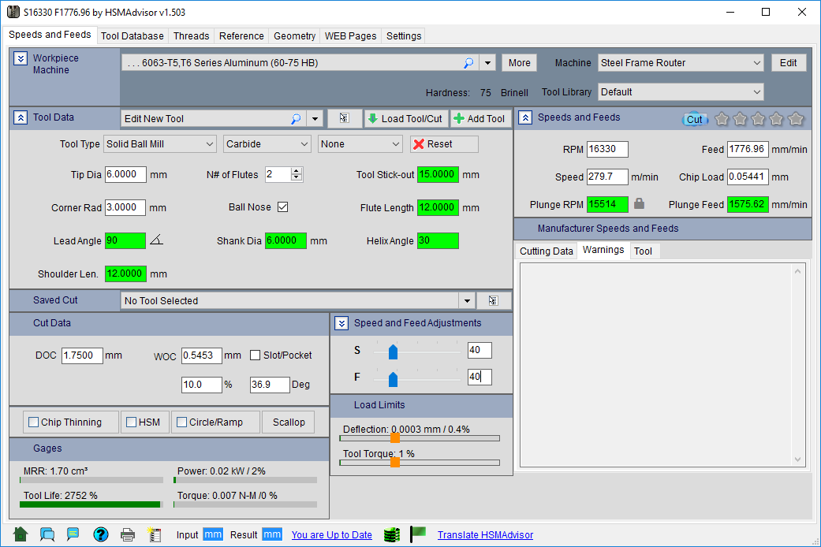The image size is (821, 547).
Task: Open the Cutting Data tab
Action: click(546, 251)
